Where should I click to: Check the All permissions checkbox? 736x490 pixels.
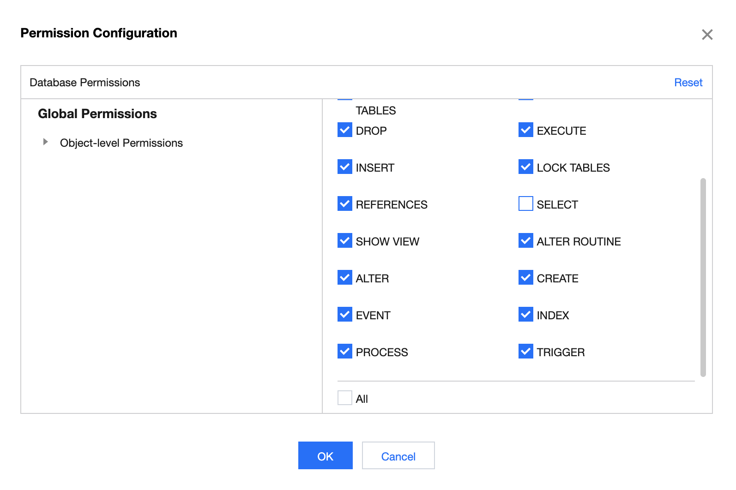click(x=345, y=398)
